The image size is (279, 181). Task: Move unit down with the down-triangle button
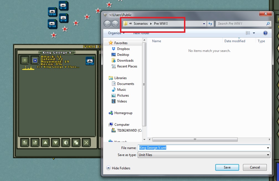(56, 143)
